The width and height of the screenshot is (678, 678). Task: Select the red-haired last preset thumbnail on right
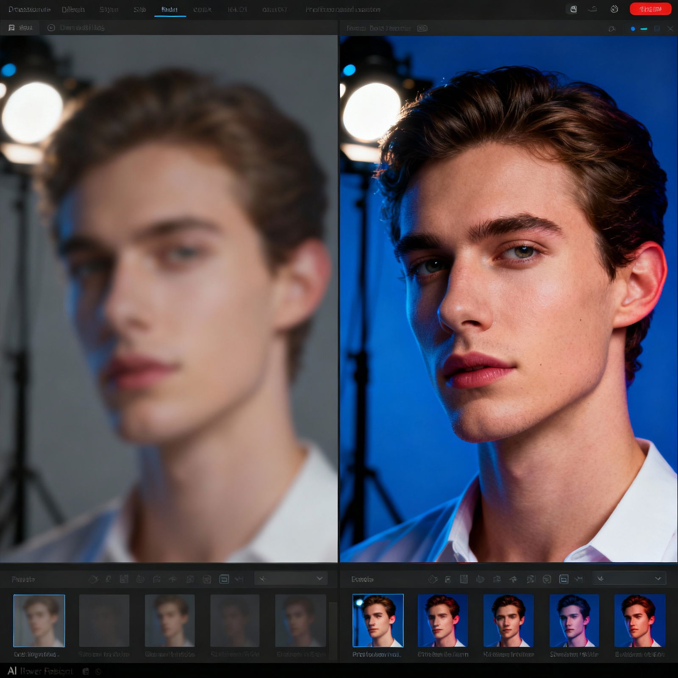pos(639,620)
